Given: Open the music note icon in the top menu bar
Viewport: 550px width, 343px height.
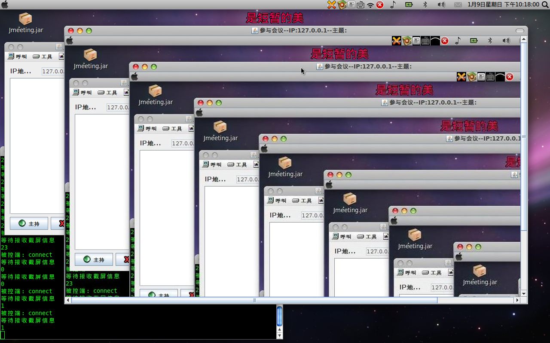Looking at the screenshot, I should click(x=393, y=5).
